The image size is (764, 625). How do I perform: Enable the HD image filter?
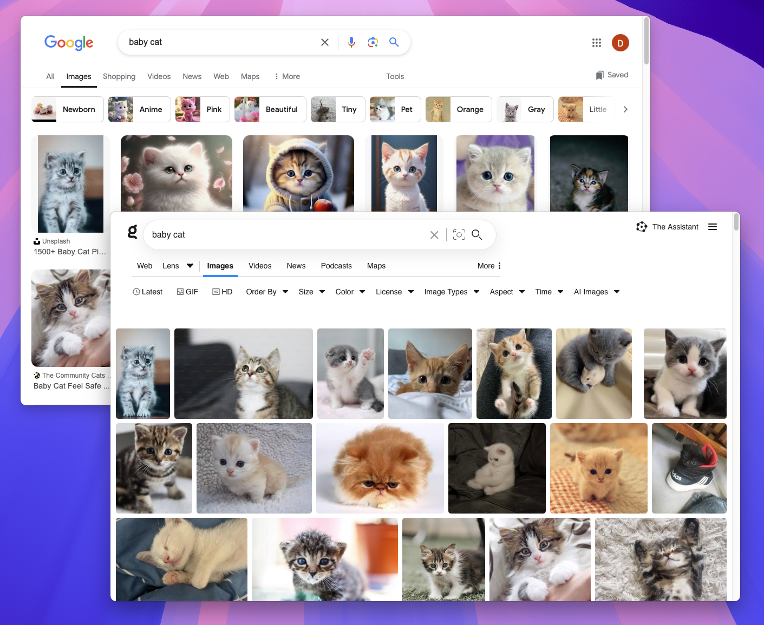(223, 292)
